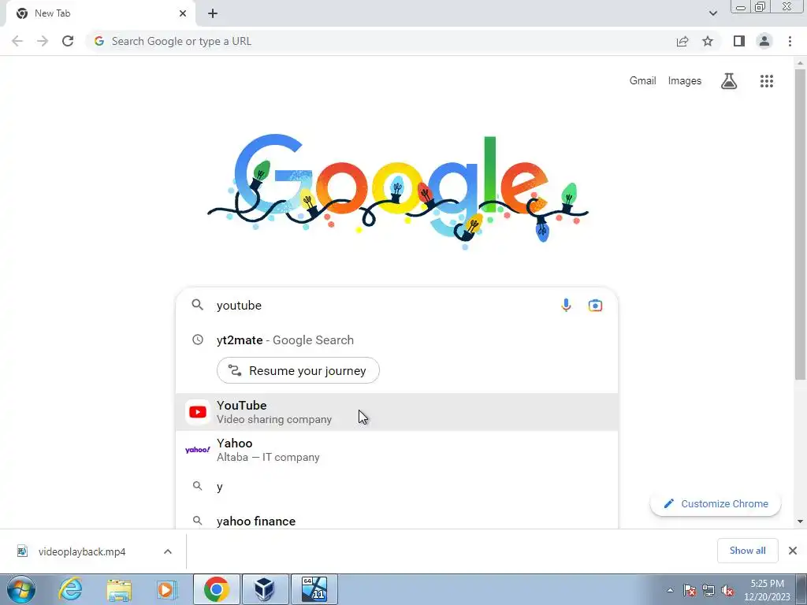The image size is (807, 605).
Task: Click the browser back arrow
Action: click(17, 41)
